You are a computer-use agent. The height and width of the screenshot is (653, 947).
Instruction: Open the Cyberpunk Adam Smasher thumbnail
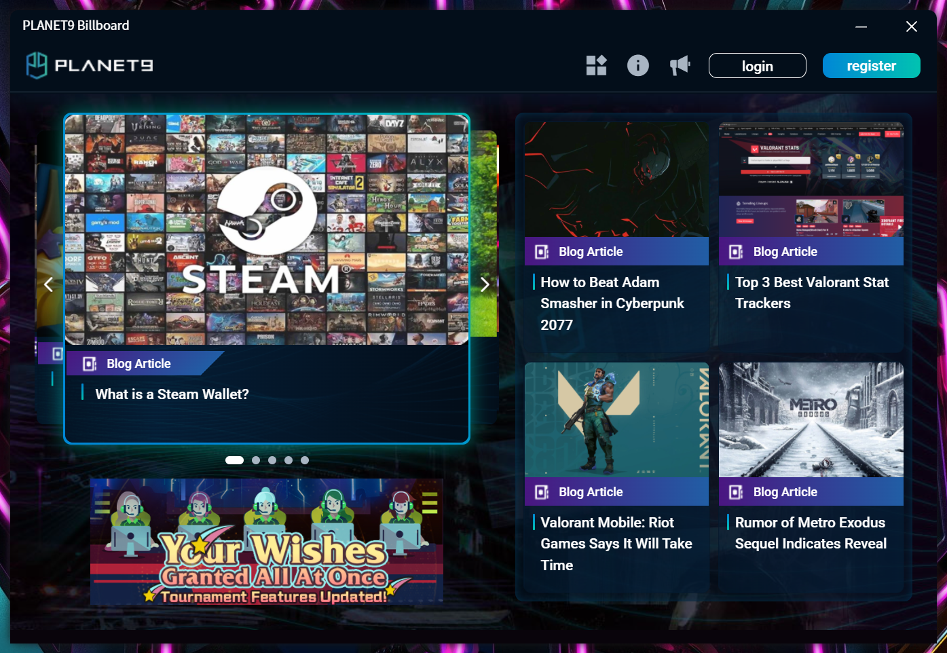616,179
